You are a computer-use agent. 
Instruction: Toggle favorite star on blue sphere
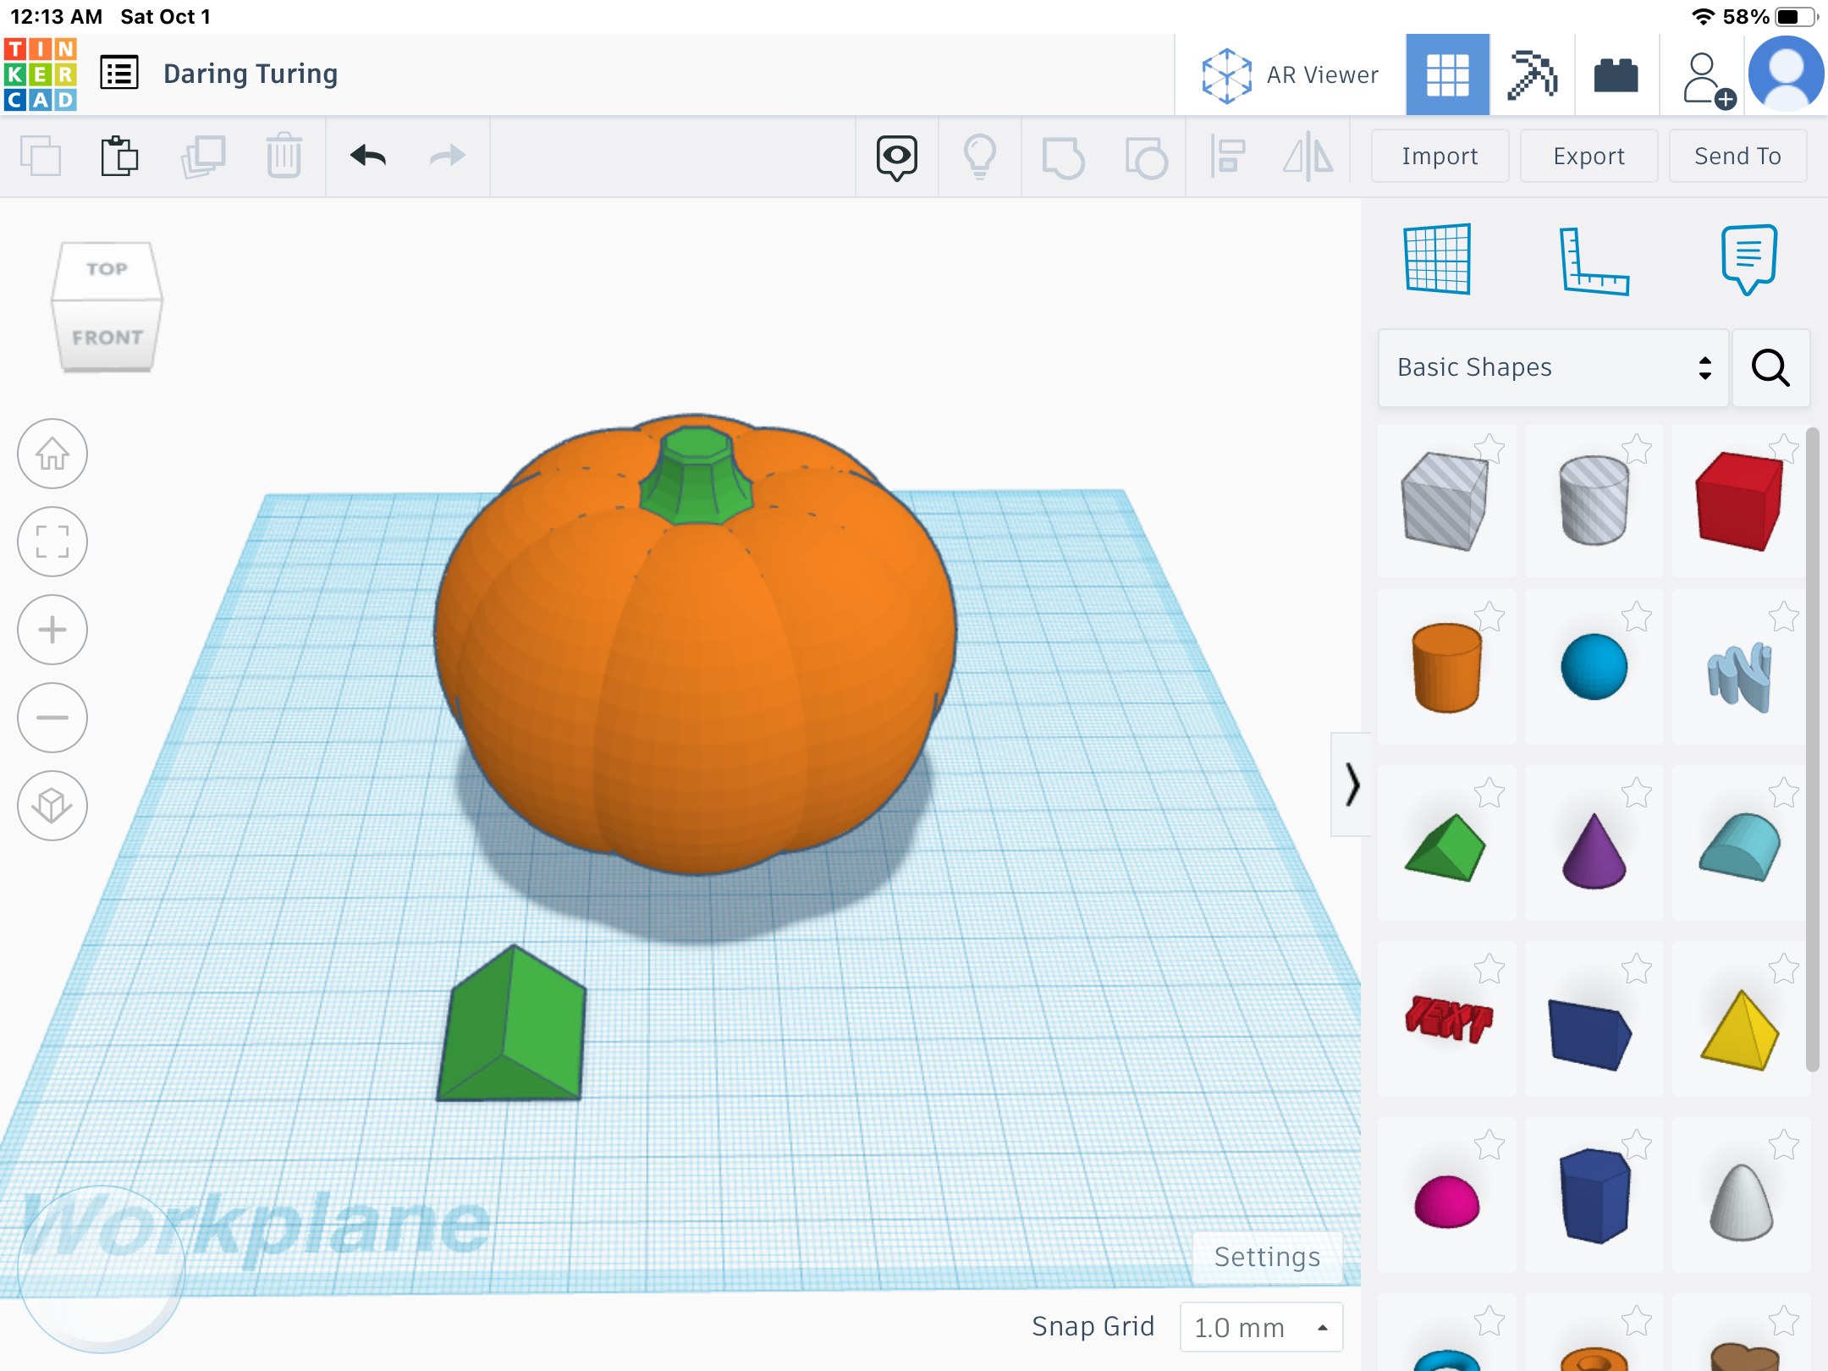[1637, 618]
